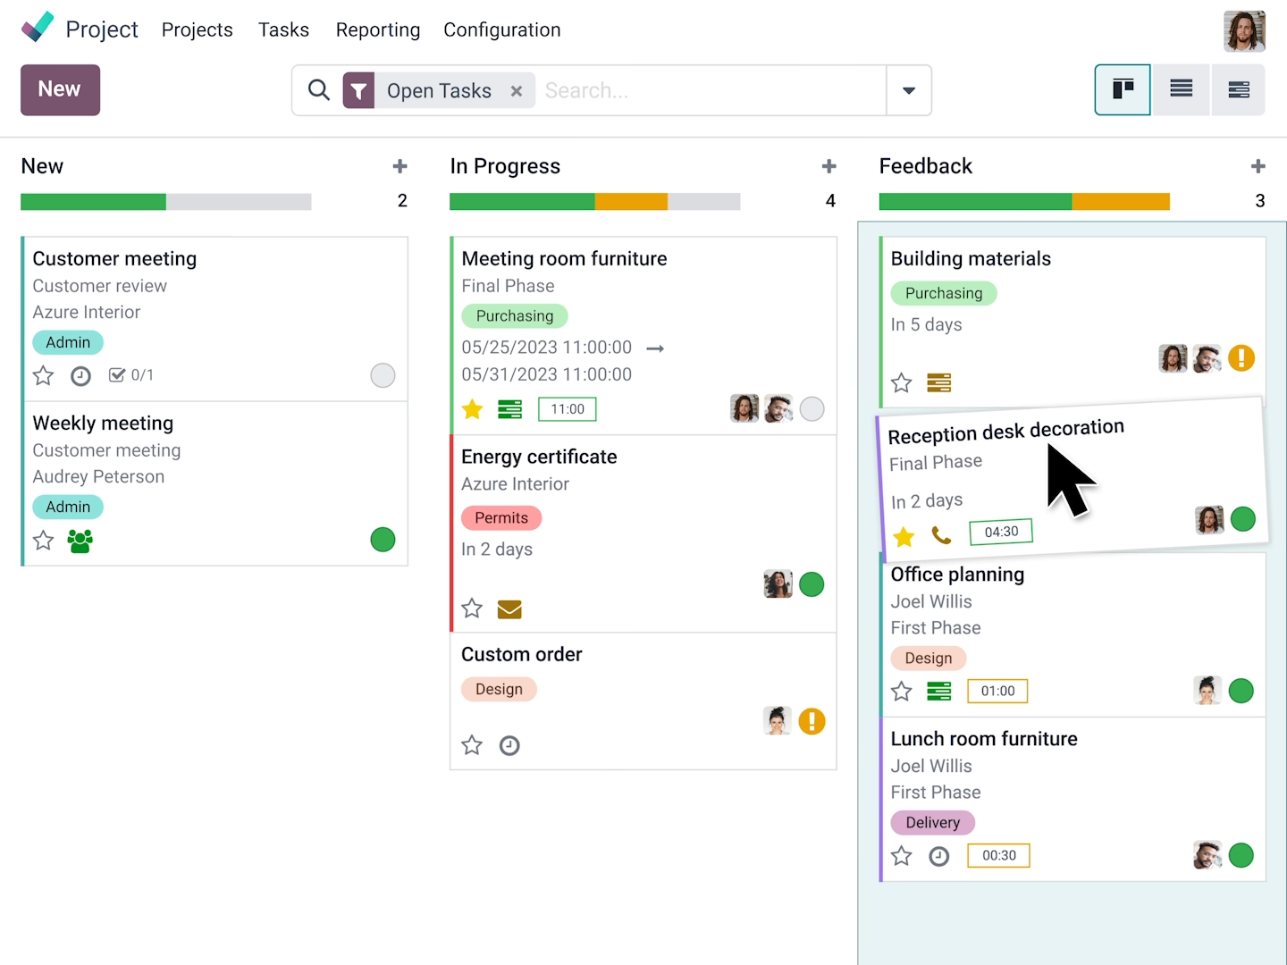Open the Gantt/activity view icon
Viewport: 1287px width, 965px height.
(x=1238, y=89)
